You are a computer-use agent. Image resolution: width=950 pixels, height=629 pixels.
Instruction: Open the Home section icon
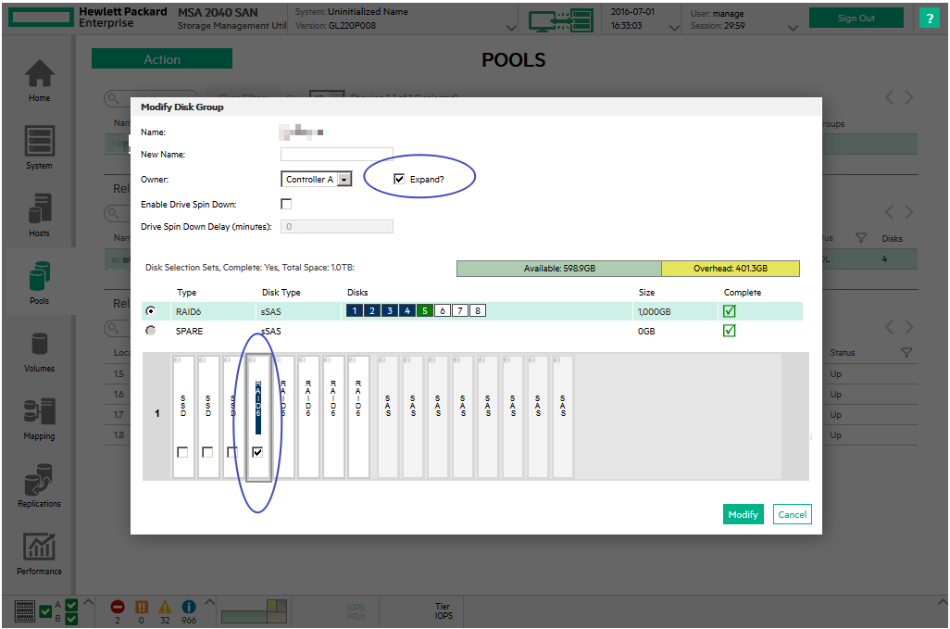(40, 74)
